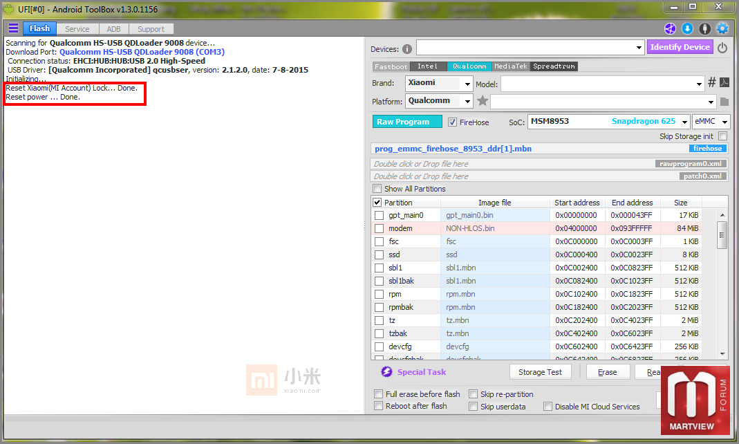Toggle the Partition header select-all checkbox
739x444 pixels.
pos(377,202)
